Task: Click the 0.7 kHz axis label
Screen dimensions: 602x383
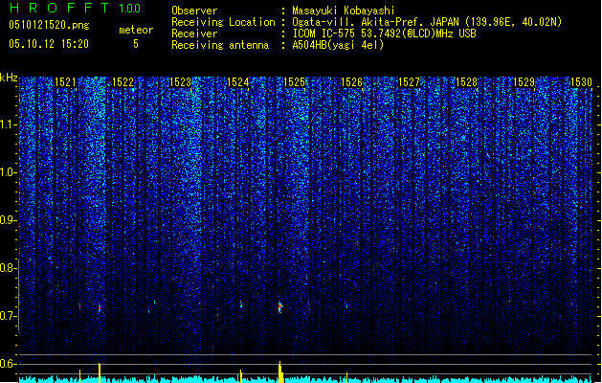Action: (x=7, y=316)
